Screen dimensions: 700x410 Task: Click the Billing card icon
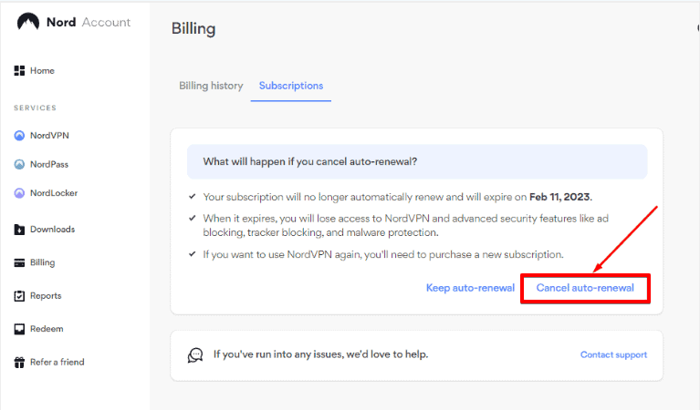tap(19, 263)
